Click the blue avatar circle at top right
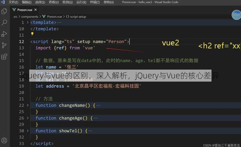The height and width of the screenshot is (147, 241). click(236, 15)
